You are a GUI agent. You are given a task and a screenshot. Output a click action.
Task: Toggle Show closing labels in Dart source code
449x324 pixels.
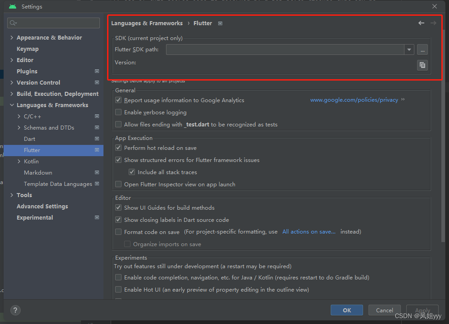pos(118,220)
